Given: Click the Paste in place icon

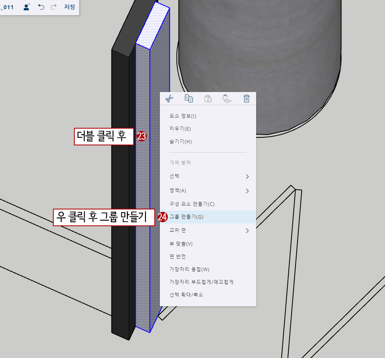Looking at the screenshot, I should 227,99.
